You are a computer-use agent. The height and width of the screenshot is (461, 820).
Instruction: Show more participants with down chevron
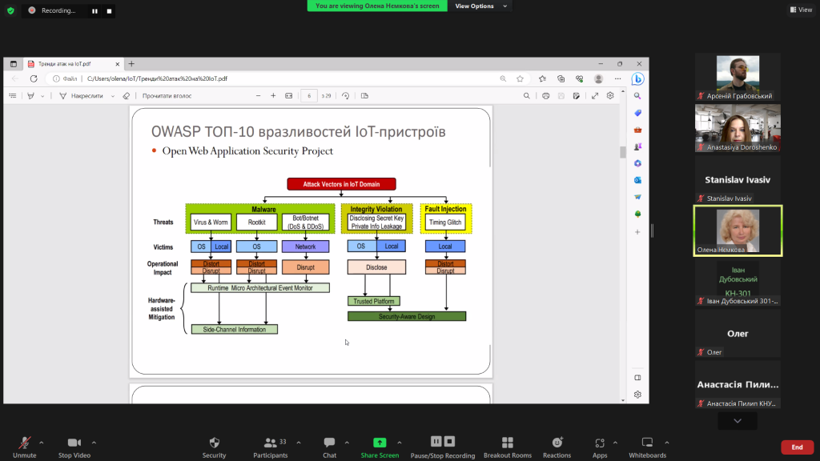point(738,421)
